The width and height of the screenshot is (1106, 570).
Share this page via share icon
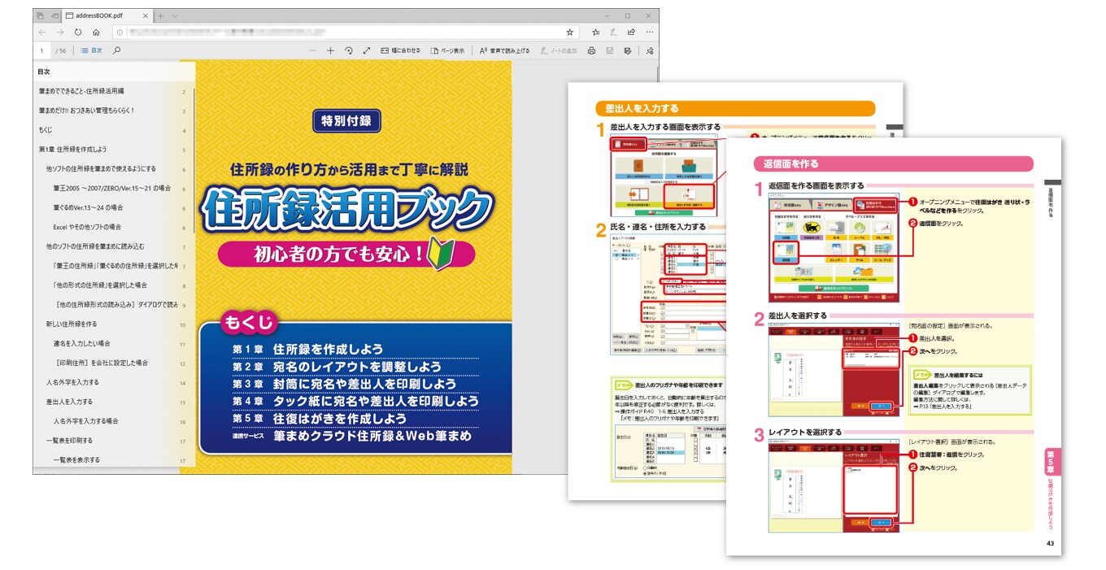[631, 33]
